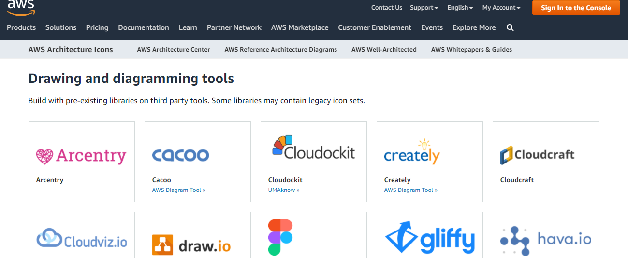Click the Cloudcraft card title text
This screenshot has height=258, width=628.
[517, 180]
